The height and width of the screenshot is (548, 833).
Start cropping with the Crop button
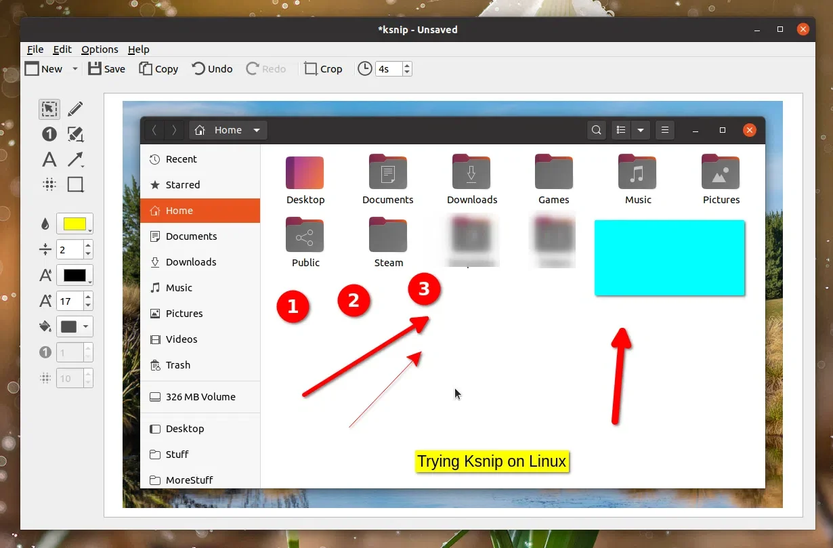pos(324,68)
